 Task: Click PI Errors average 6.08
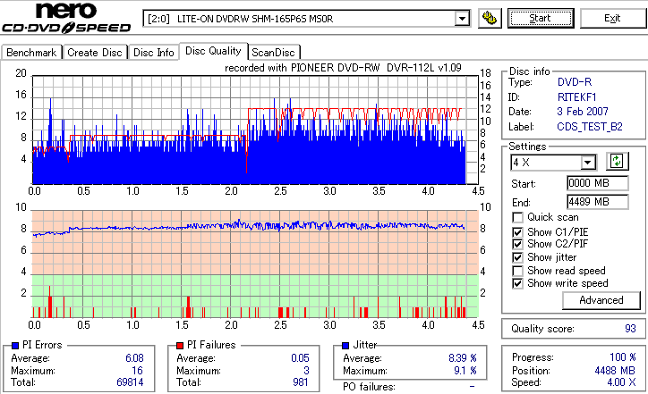coord(134,358)
